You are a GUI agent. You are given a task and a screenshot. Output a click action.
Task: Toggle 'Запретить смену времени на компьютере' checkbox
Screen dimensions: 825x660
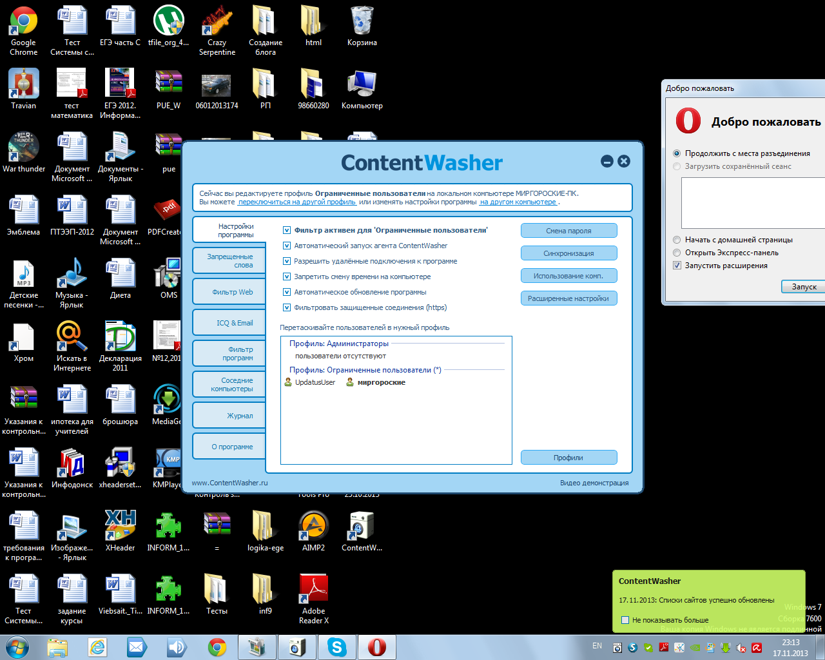tap(287, 277)
